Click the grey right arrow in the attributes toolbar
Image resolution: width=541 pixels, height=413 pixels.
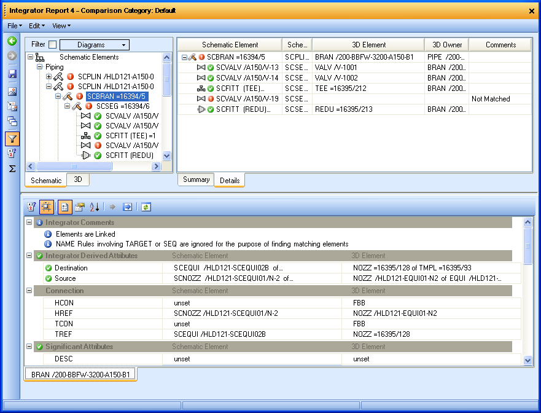112,207
